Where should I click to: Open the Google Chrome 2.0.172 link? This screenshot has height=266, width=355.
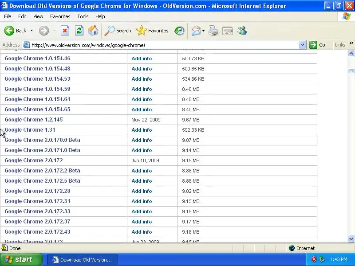tap(34, 160)
